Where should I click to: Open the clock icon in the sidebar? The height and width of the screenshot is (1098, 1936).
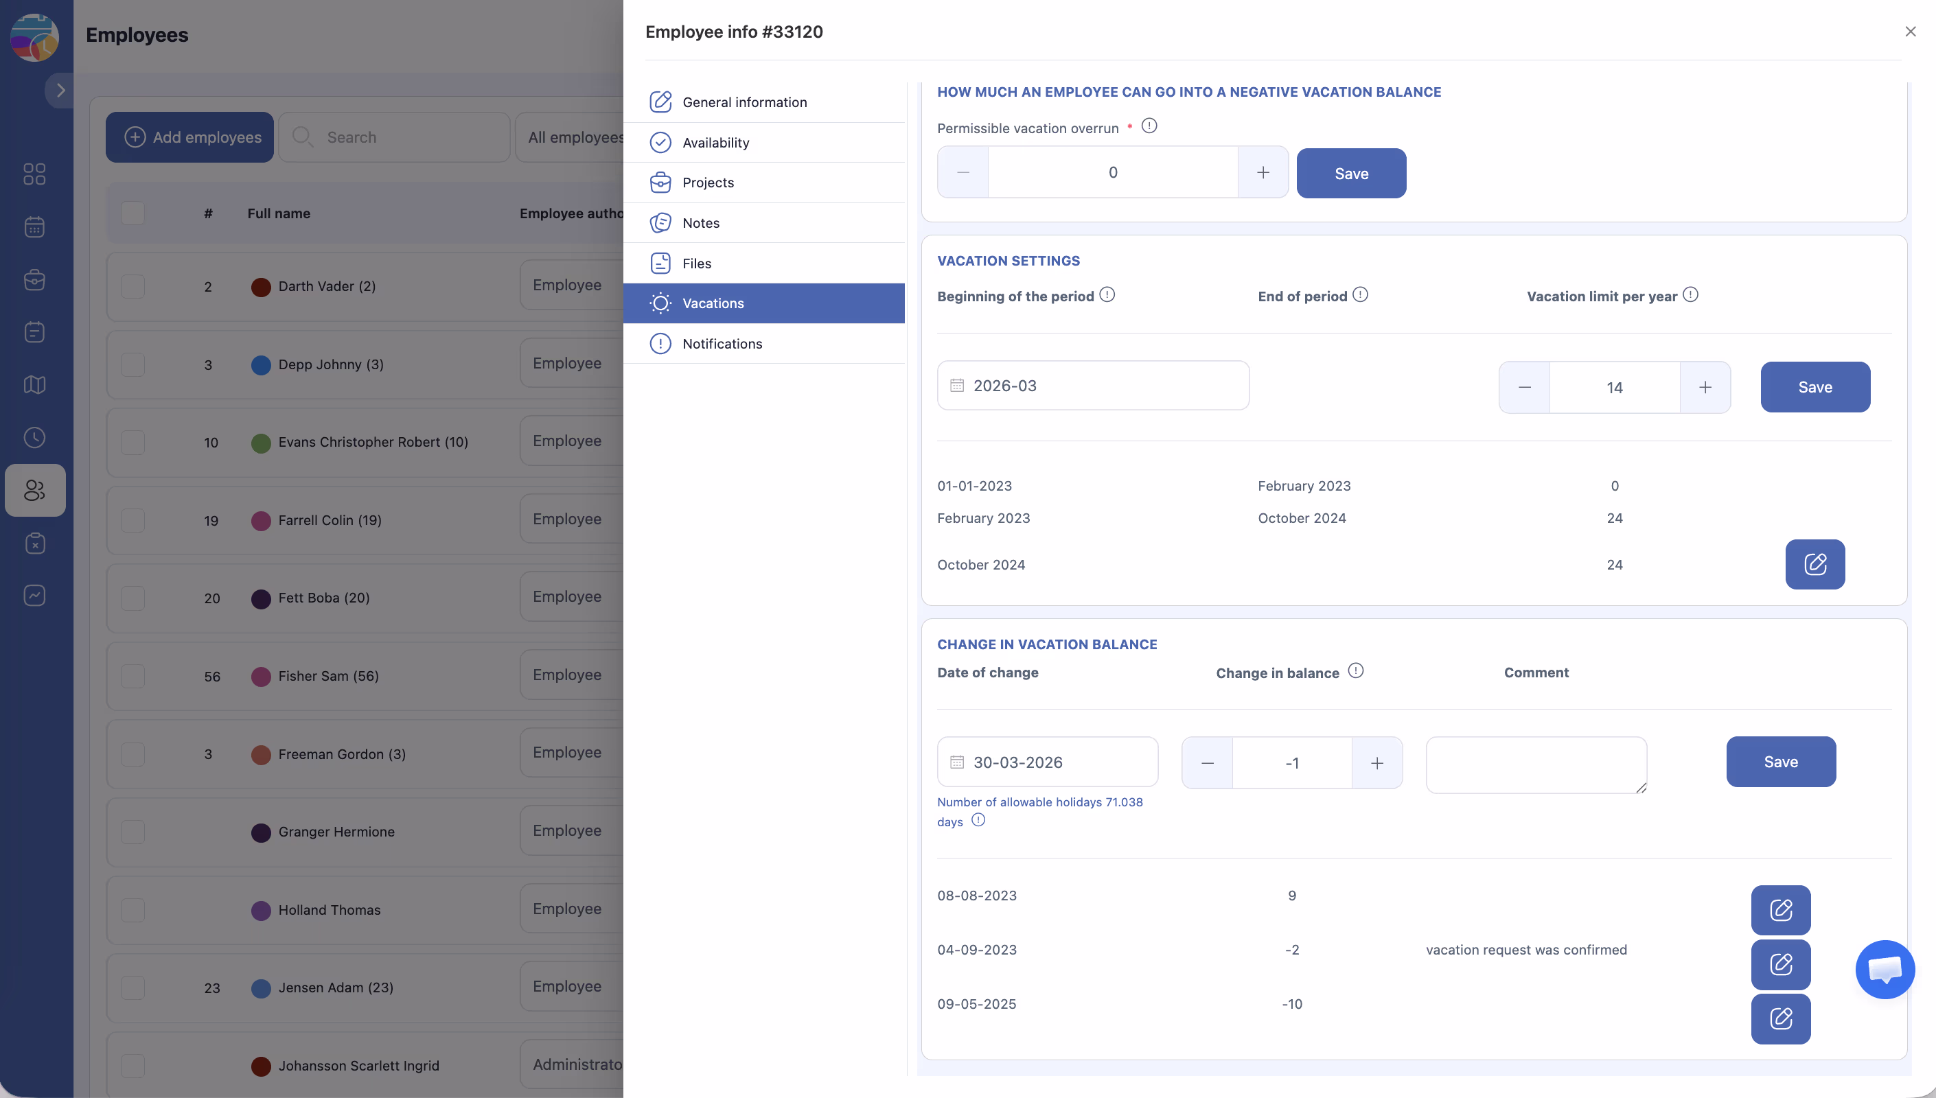[35, 437]
